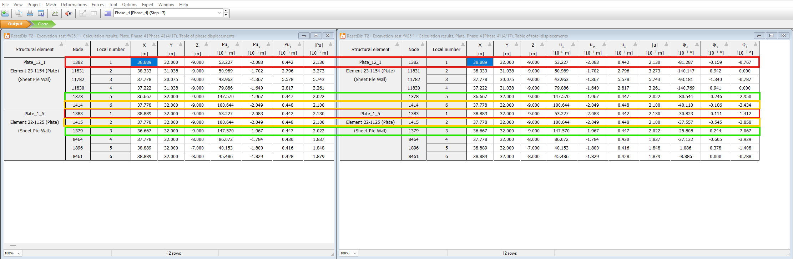Select highlighted 38.889 cell in phase displacements table
The image size is (793, 259).
pyautogui.click(x=144, y=62)
